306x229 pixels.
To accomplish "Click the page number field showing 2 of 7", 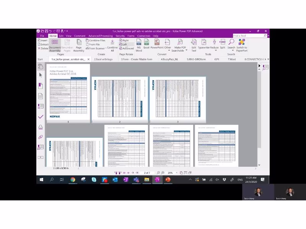I will (x=147, y=173).
